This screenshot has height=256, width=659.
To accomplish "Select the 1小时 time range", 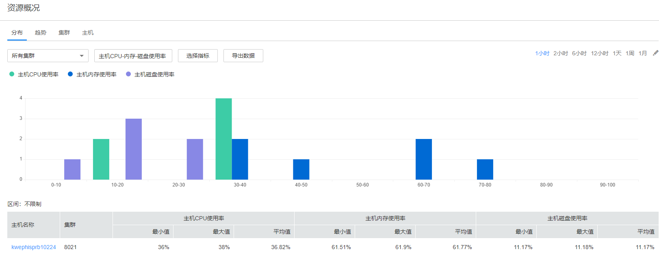I will point(542,53).
